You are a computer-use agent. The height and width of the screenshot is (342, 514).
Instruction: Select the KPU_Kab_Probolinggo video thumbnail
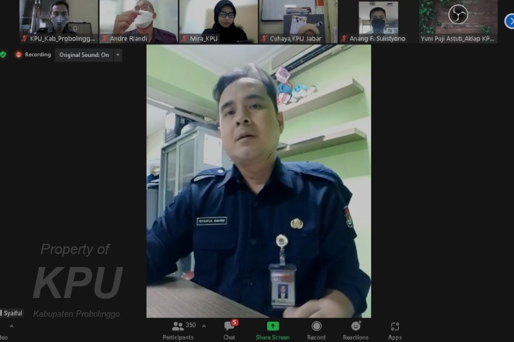58,21
